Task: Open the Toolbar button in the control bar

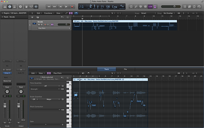Action: 14,7
